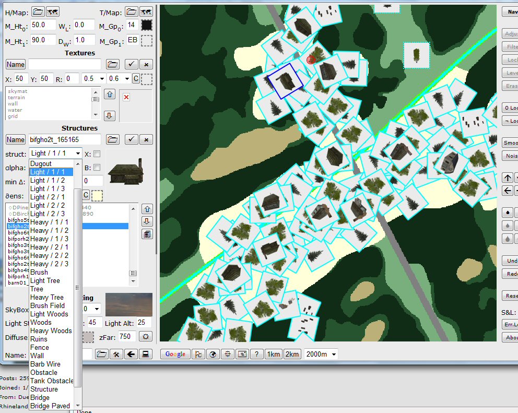Browse for texture file folder icon
Screen dimensions: 518x413
[x=113, y=64]
